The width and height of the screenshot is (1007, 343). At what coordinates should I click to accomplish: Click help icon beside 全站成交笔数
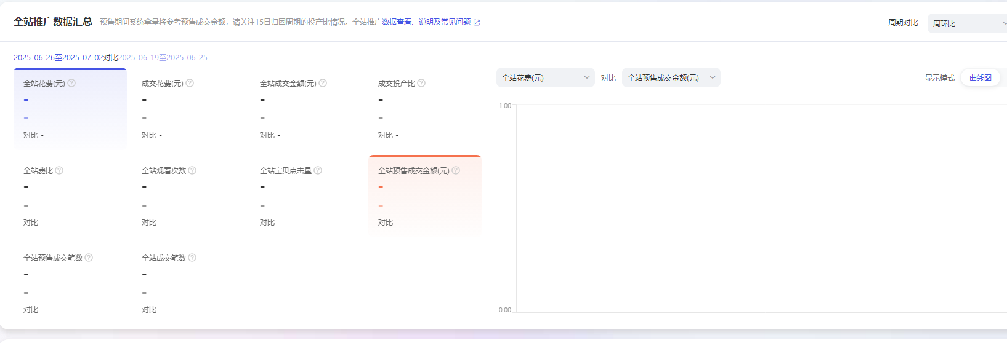192,258
